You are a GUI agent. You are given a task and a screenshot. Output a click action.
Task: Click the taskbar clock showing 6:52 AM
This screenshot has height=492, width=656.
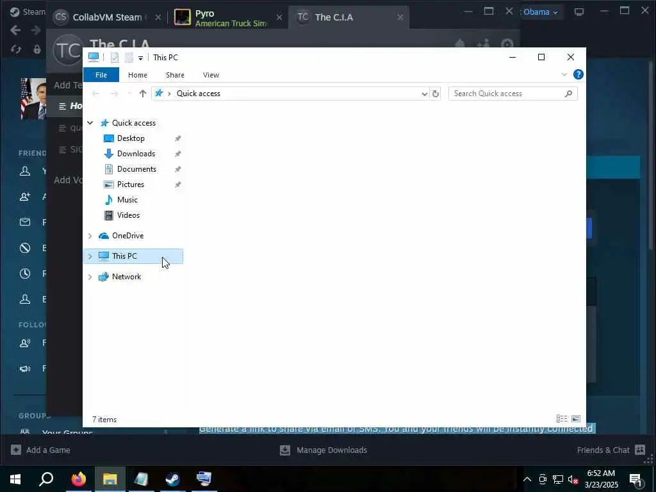point(601,479)
